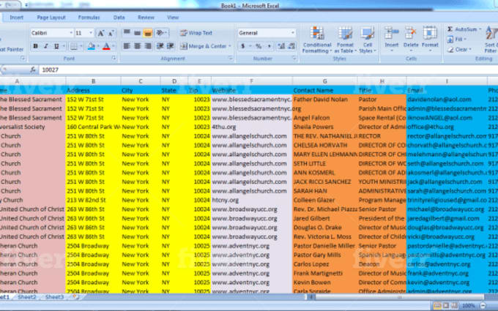The height and width of the screenshot is (311, 498).
Task: Open the Alignment dialog launcher
Action: (230, 59)
